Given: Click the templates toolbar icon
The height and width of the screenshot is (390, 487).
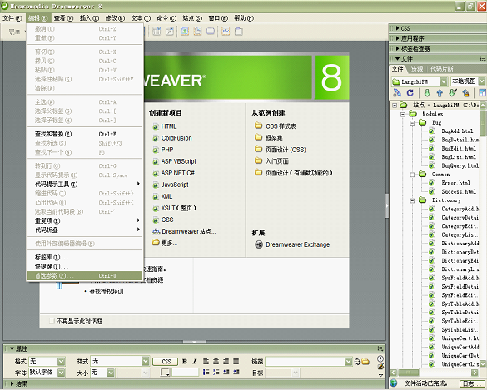Looking at the screenshot, I should pos(157,32).
